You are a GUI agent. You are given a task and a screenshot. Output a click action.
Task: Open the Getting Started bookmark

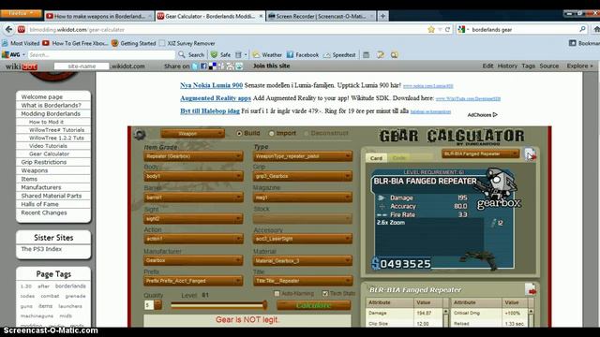tap(133, 43)
